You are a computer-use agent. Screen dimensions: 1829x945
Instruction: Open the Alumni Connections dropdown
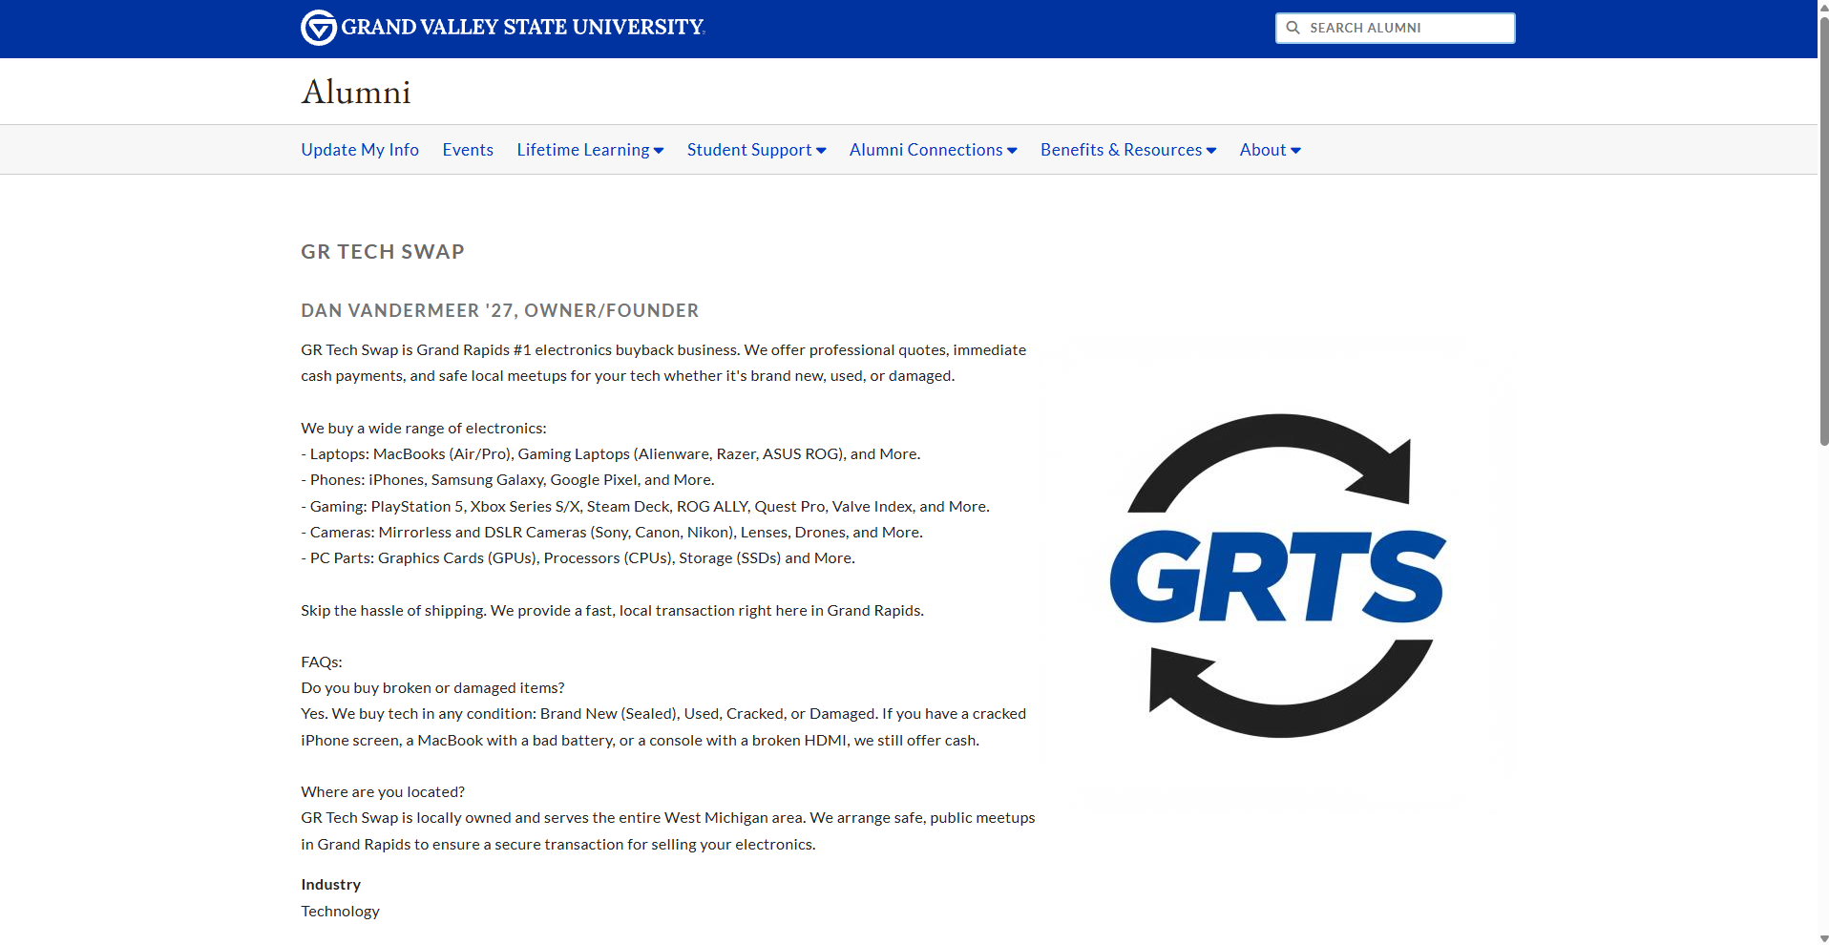tap(926, 149)
